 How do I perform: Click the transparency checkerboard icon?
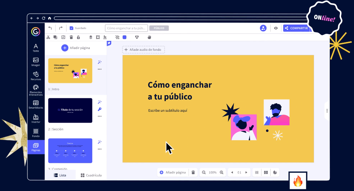click(118, 37)
